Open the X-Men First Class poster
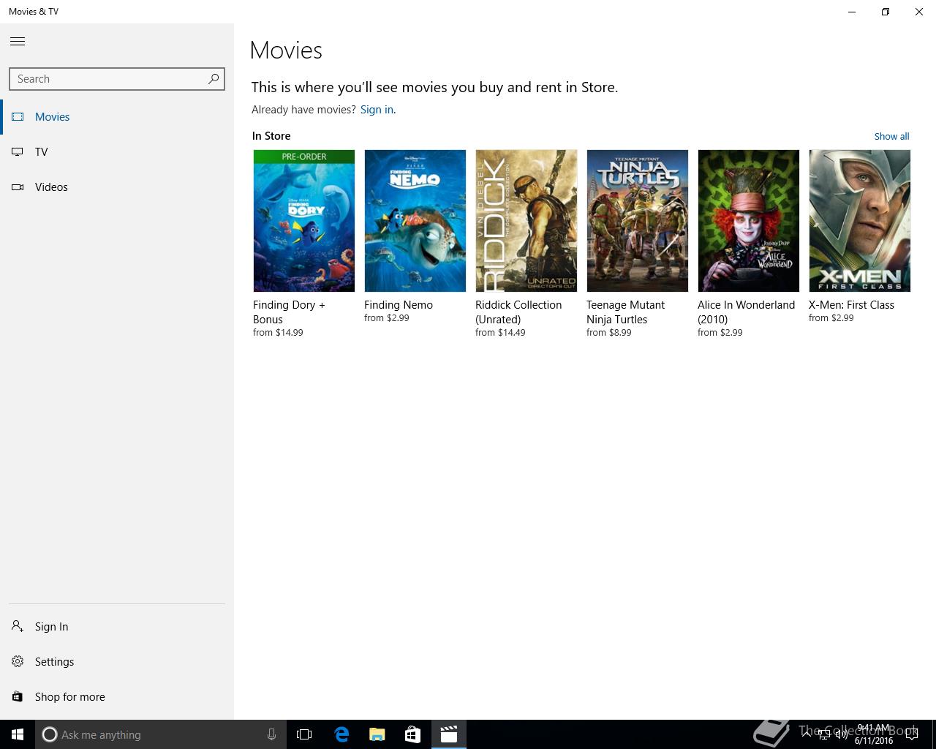Viewport: 936px width, 749px height. pos(860,221)
